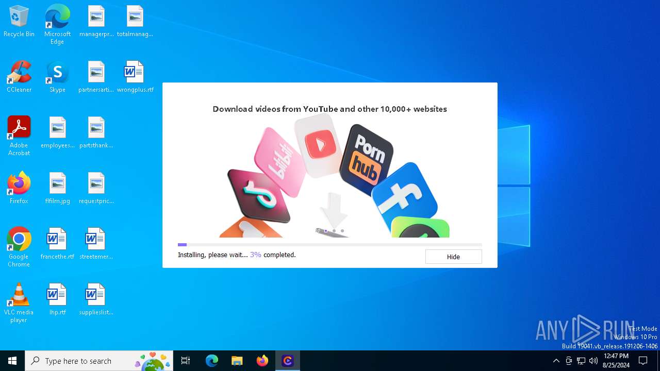660x371 pixels.
Task: Open VLC media player shortcut
Action: click(x=19, y=303)
